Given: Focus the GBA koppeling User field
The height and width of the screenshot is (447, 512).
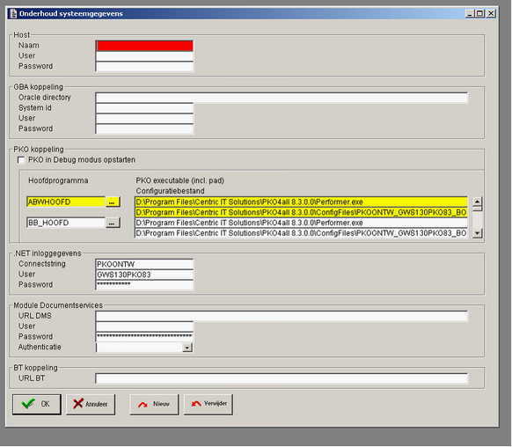Looking at the screenshot, I should tap(144, 119).
